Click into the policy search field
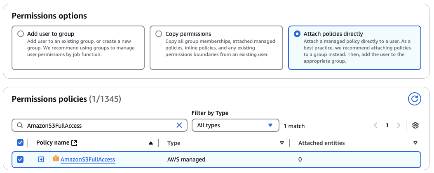 click(99, 125)
